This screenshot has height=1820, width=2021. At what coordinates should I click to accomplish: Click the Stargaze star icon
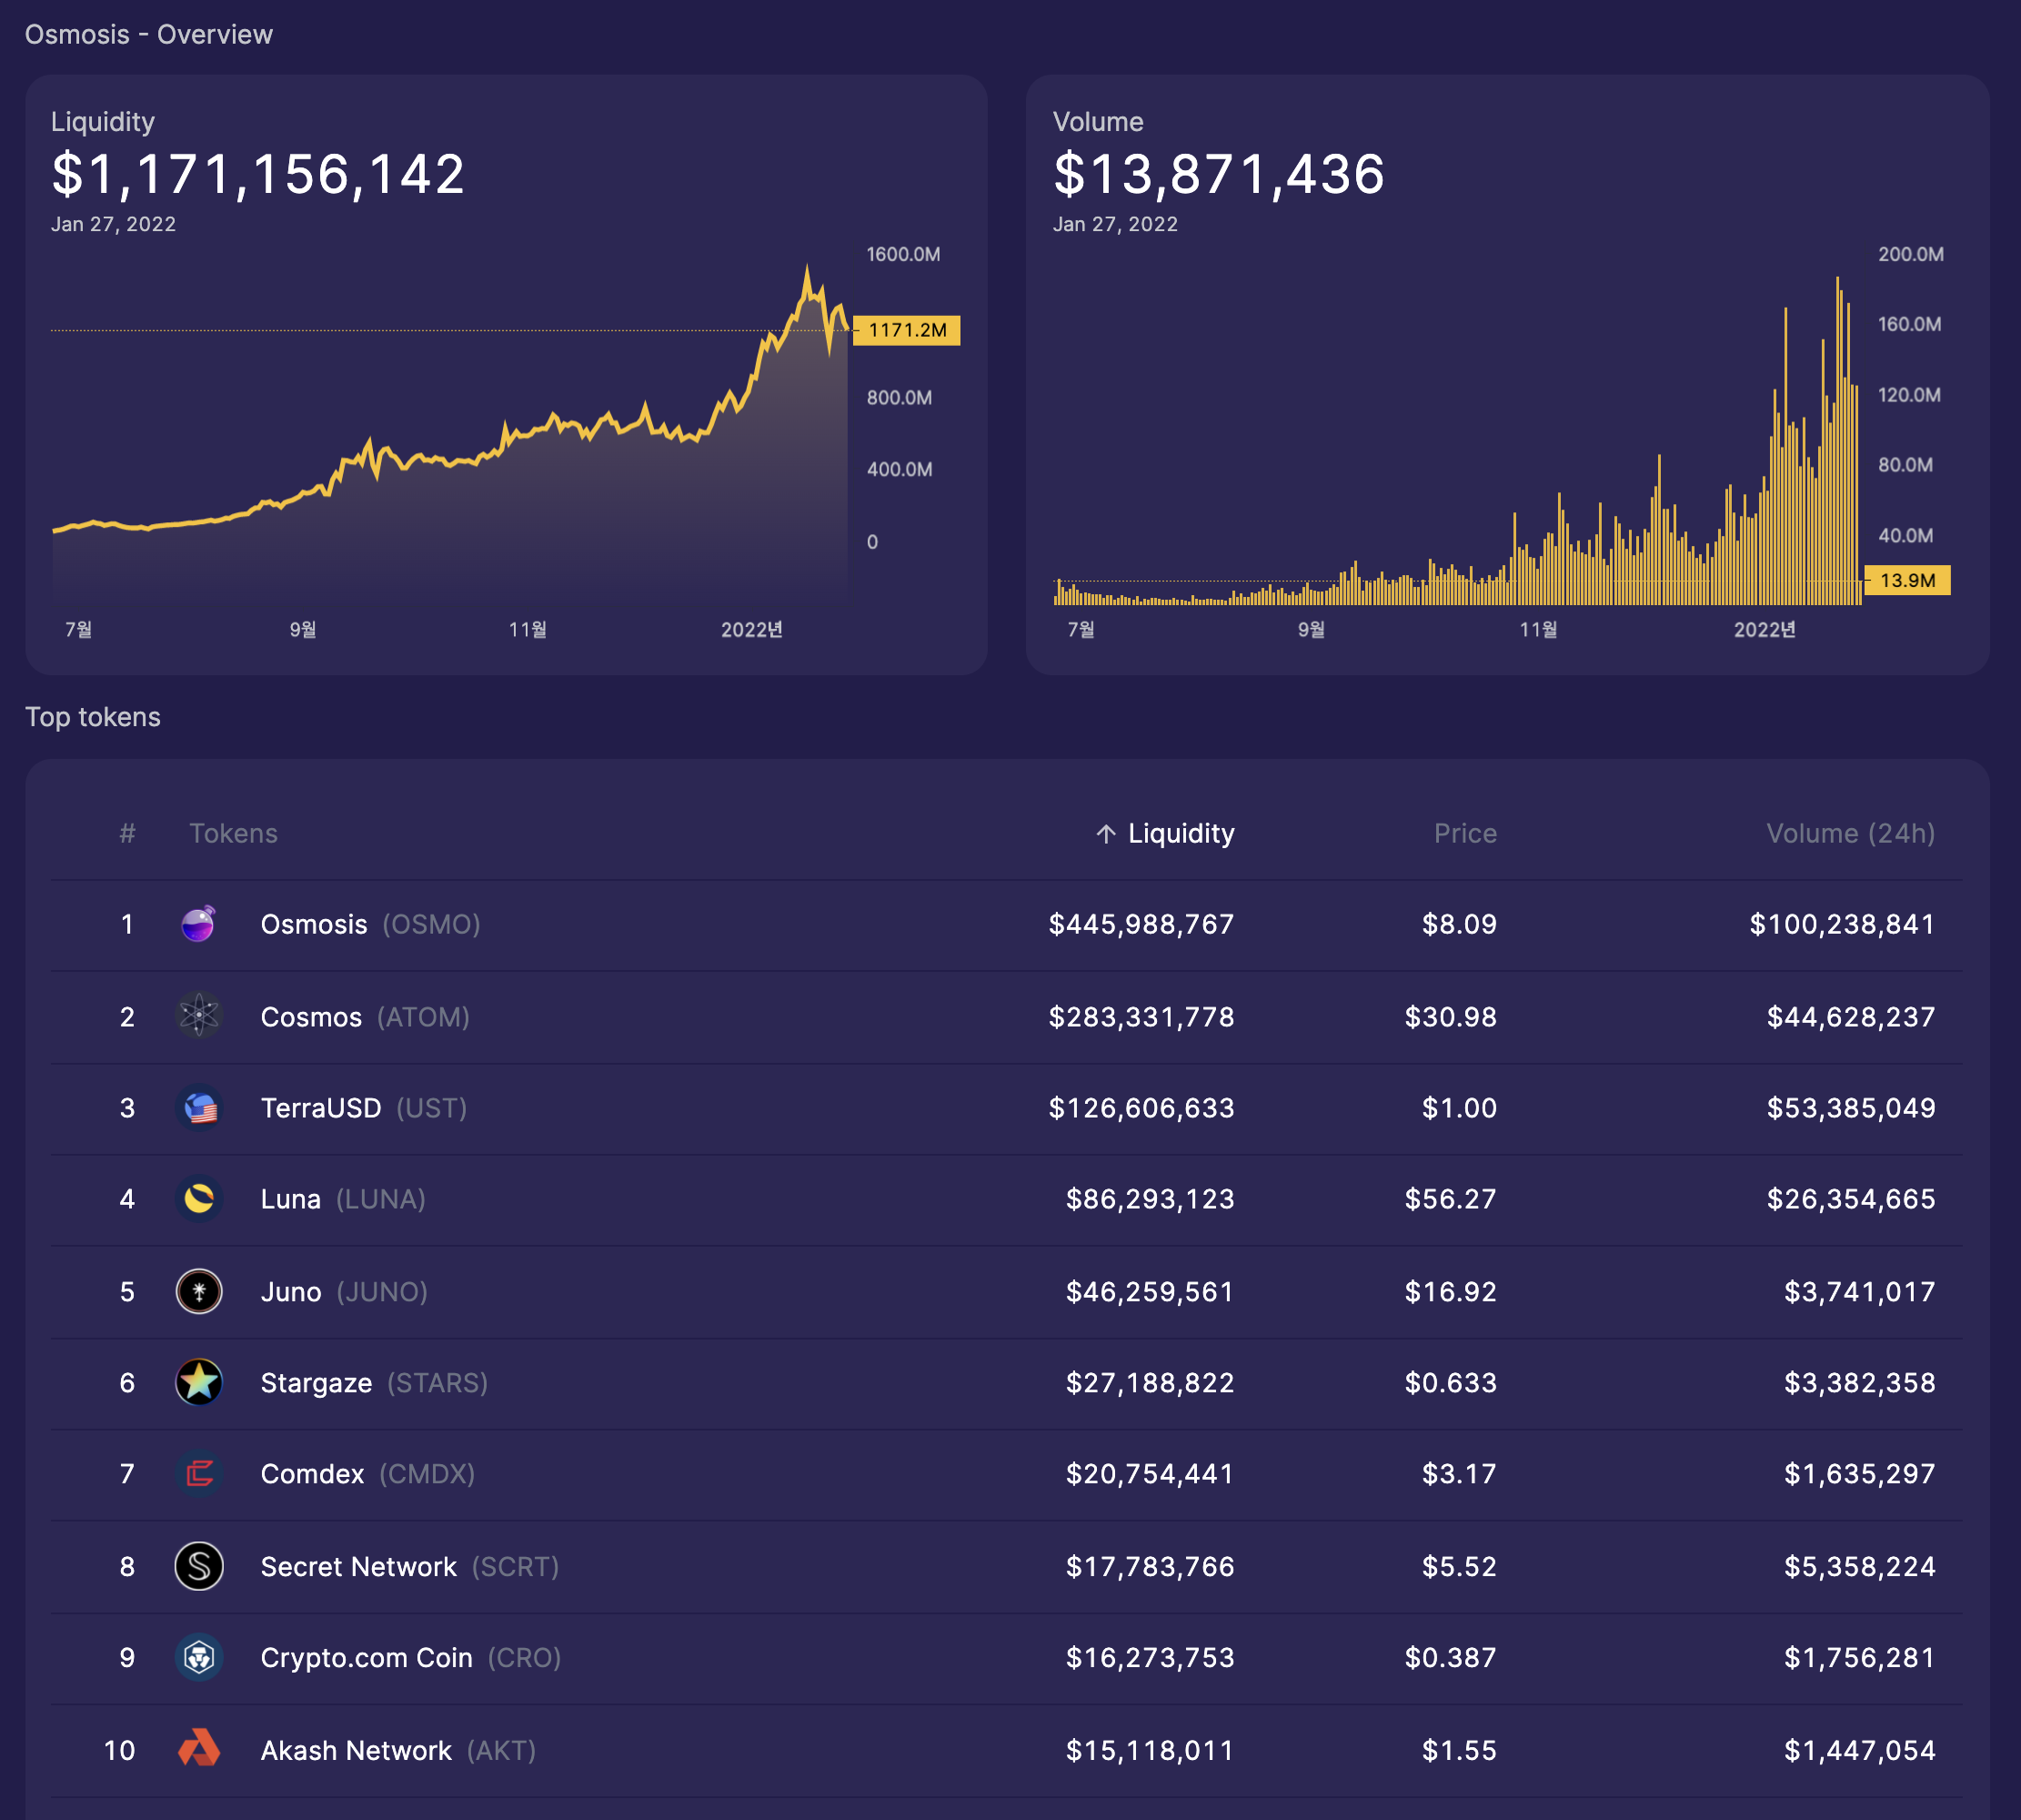click(199, 1383)
